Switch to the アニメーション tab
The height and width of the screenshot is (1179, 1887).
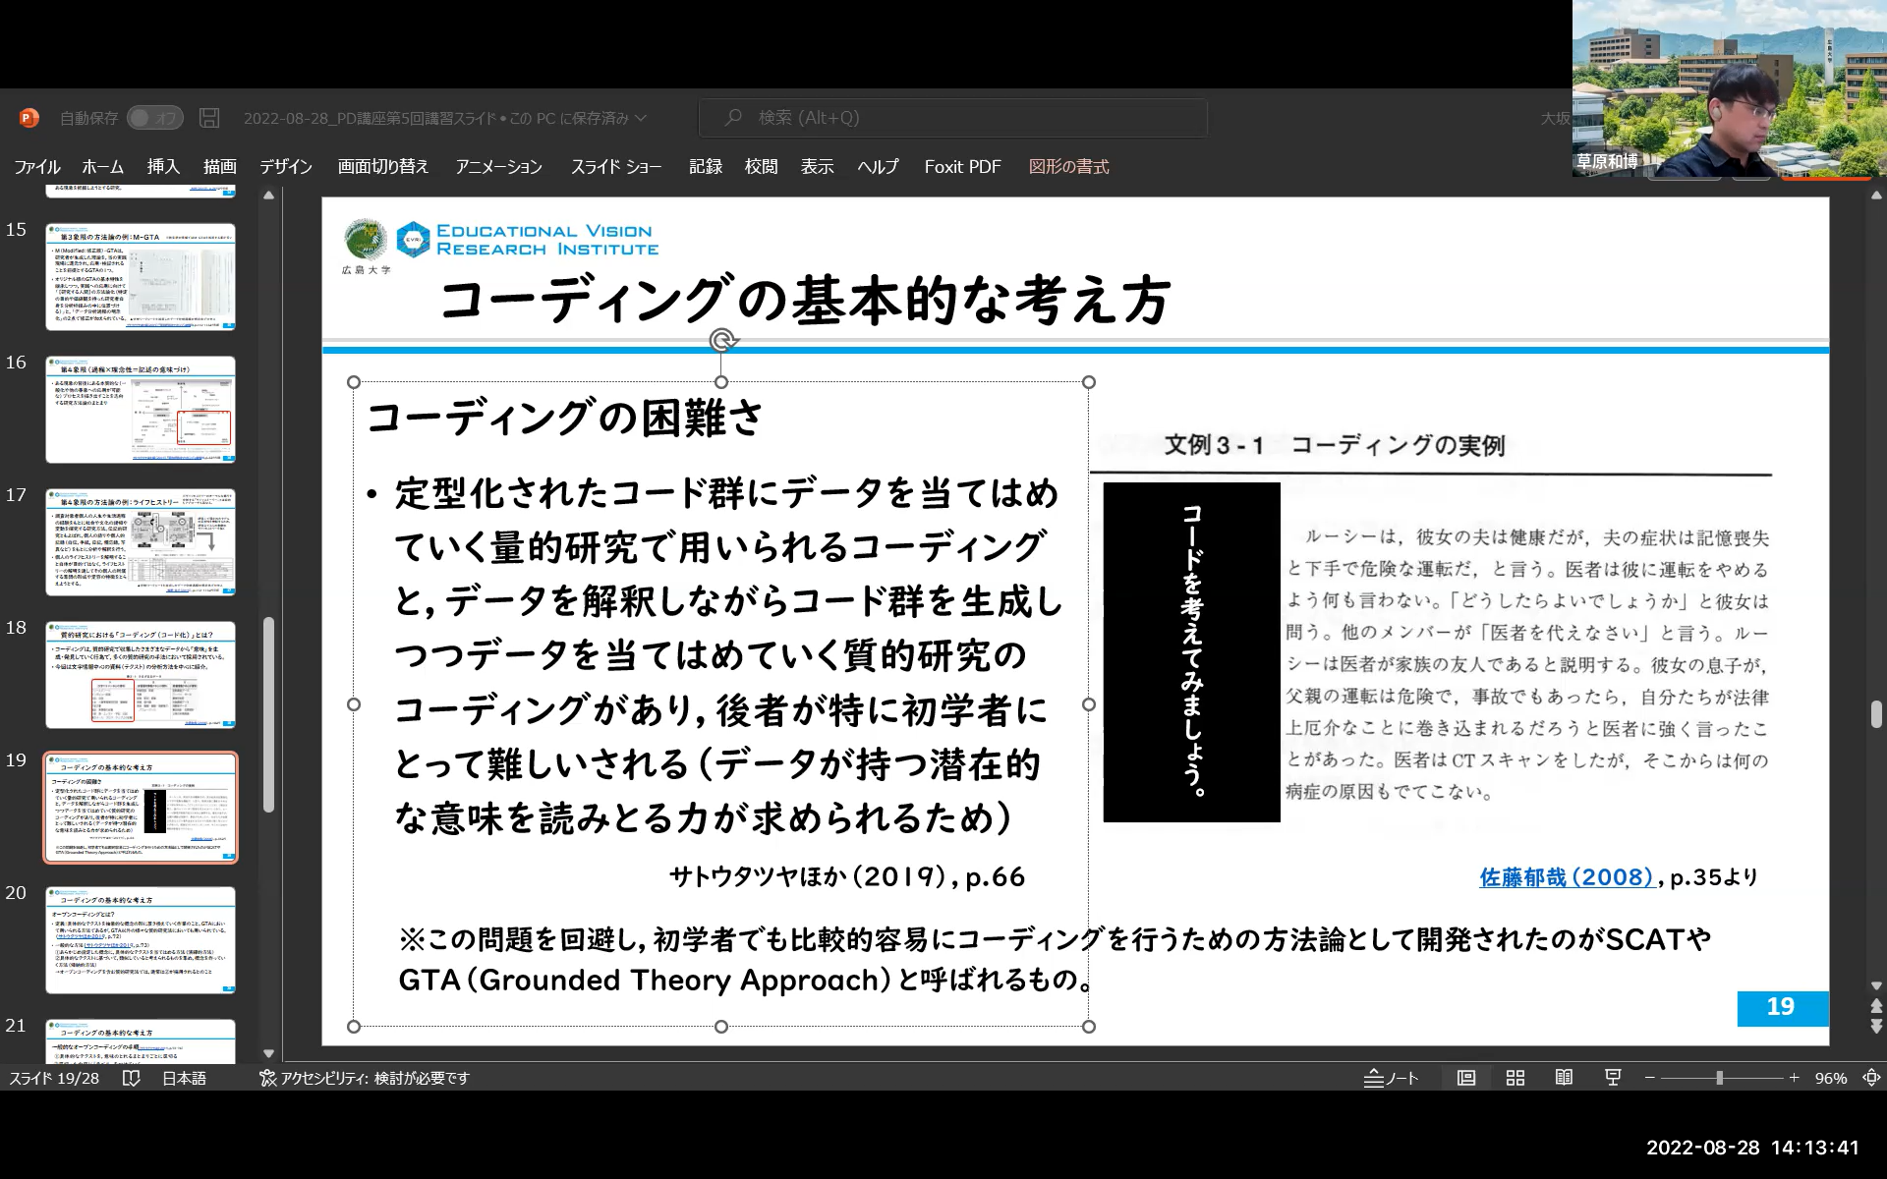(498, 167)
